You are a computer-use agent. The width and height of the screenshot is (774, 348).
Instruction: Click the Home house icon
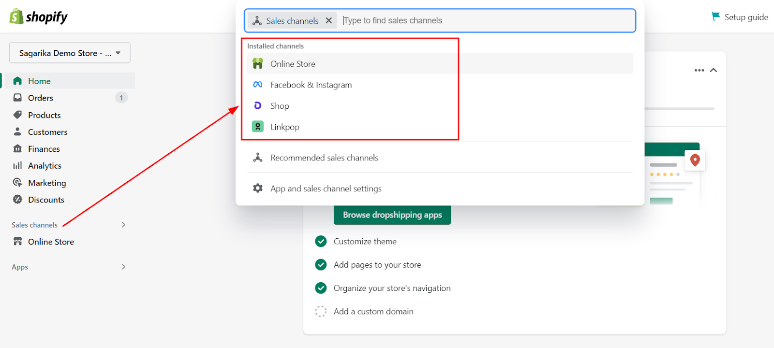click(17, 81)
